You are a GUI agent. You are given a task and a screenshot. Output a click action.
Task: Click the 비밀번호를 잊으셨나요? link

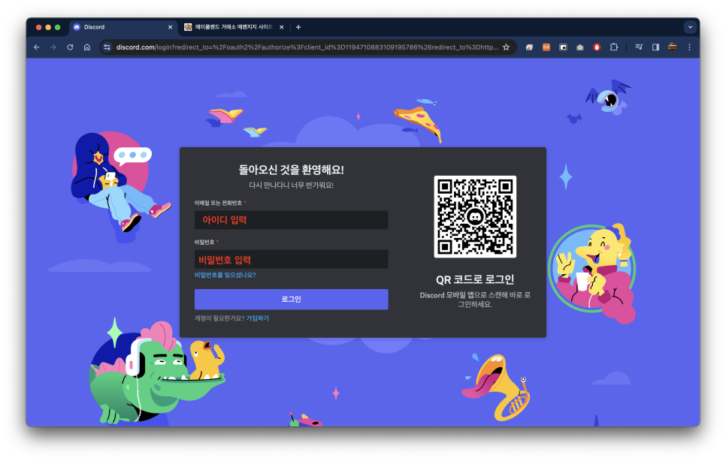[225, 275]
